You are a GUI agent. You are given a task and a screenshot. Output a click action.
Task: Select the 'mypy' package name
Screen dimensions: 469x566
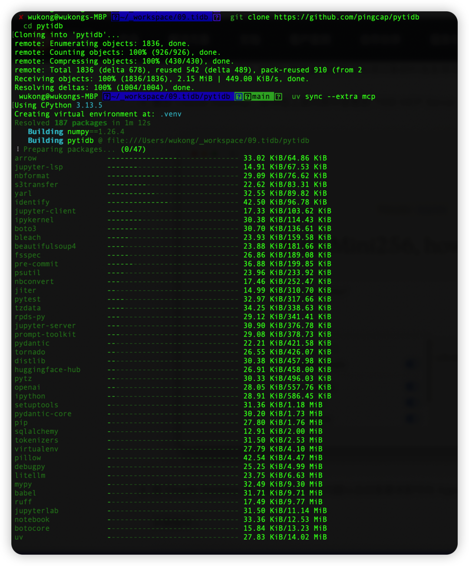click(23, 484)
